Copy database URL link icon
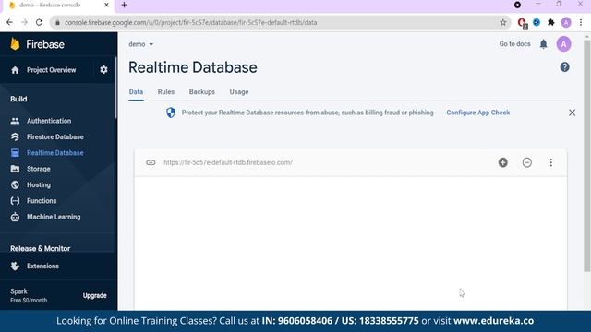 point(151,162)
